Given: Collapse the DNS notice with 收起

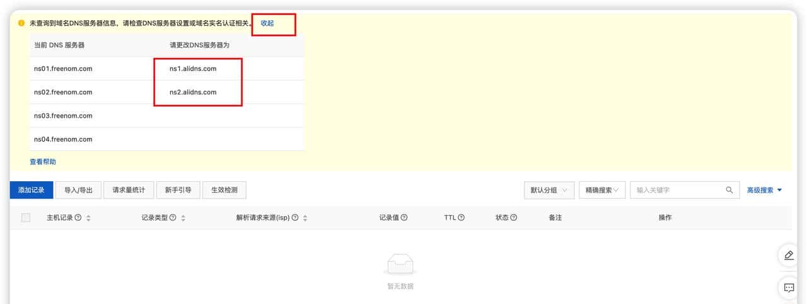Looking at the screenshot, I should point(267,23).
